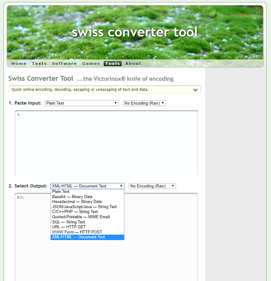Open the output No Encoding (Raw) dropdown

click(x=152, y=186)
